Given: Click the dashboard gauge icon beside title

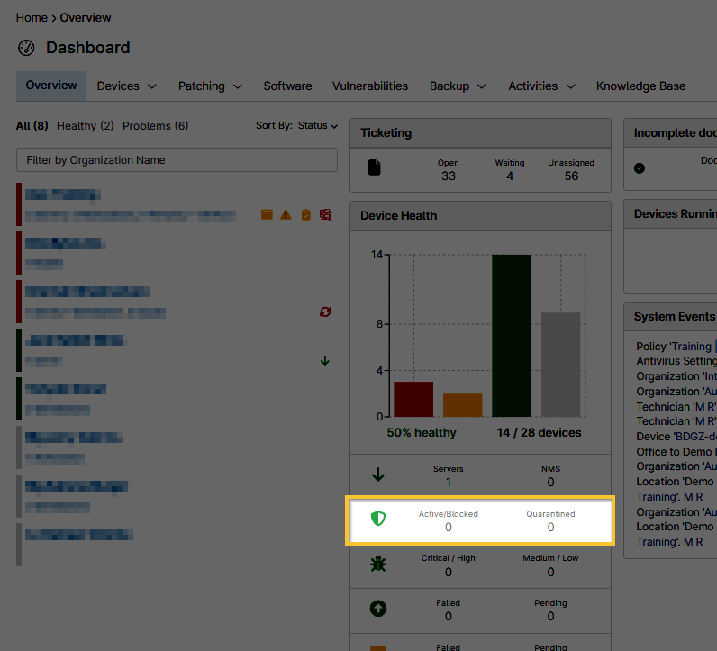Looking at the screenshot, I should [26, 48].
